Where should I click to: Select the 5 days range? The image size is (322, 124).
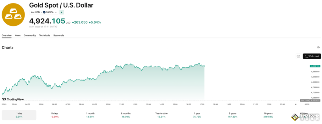pyautogui.click(x=55, y=115)
